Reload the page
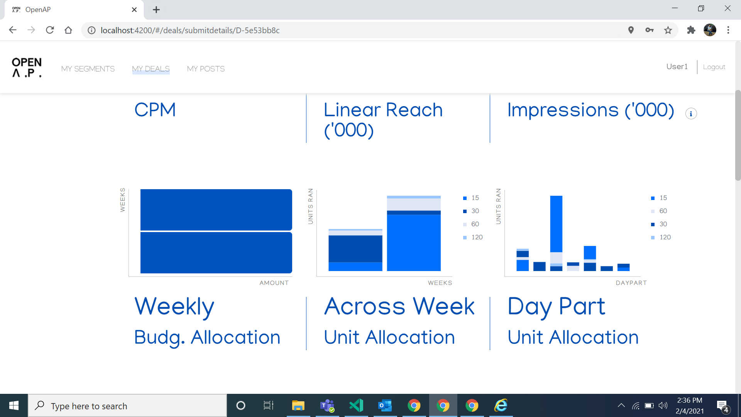 (x=50, y=30)
